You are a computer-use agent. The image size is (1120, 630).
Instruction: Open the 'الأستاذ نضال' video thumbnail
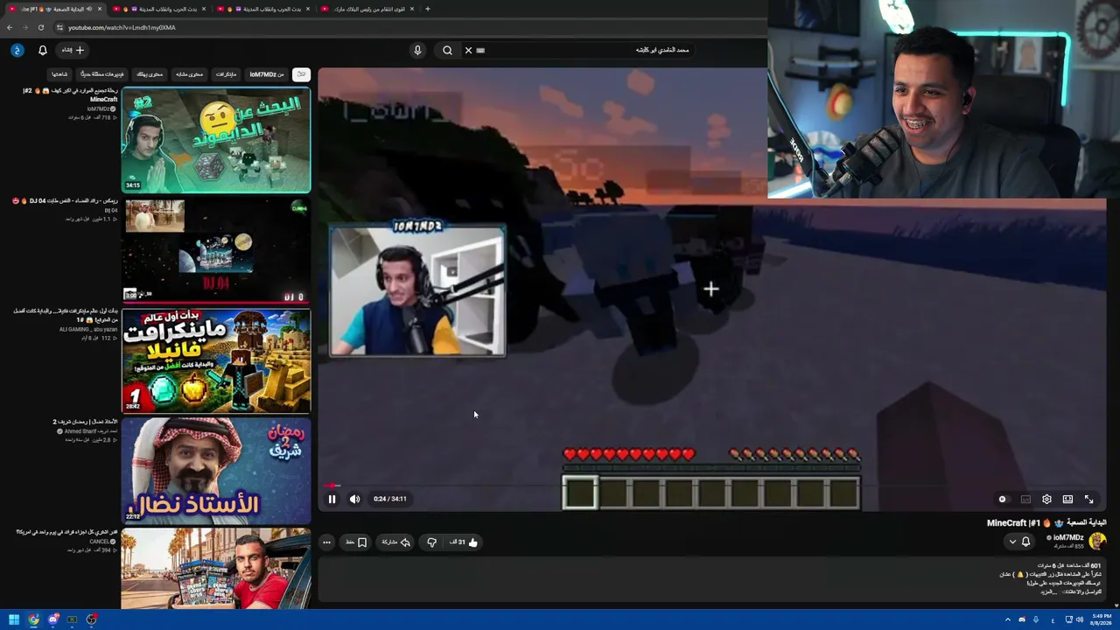(x=216, y=471)
